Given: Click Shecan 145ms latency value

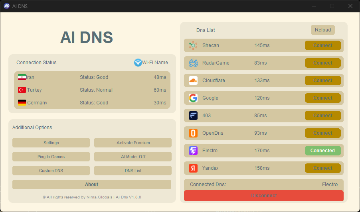Looking at the screenshot, I should tap(262, 45).
